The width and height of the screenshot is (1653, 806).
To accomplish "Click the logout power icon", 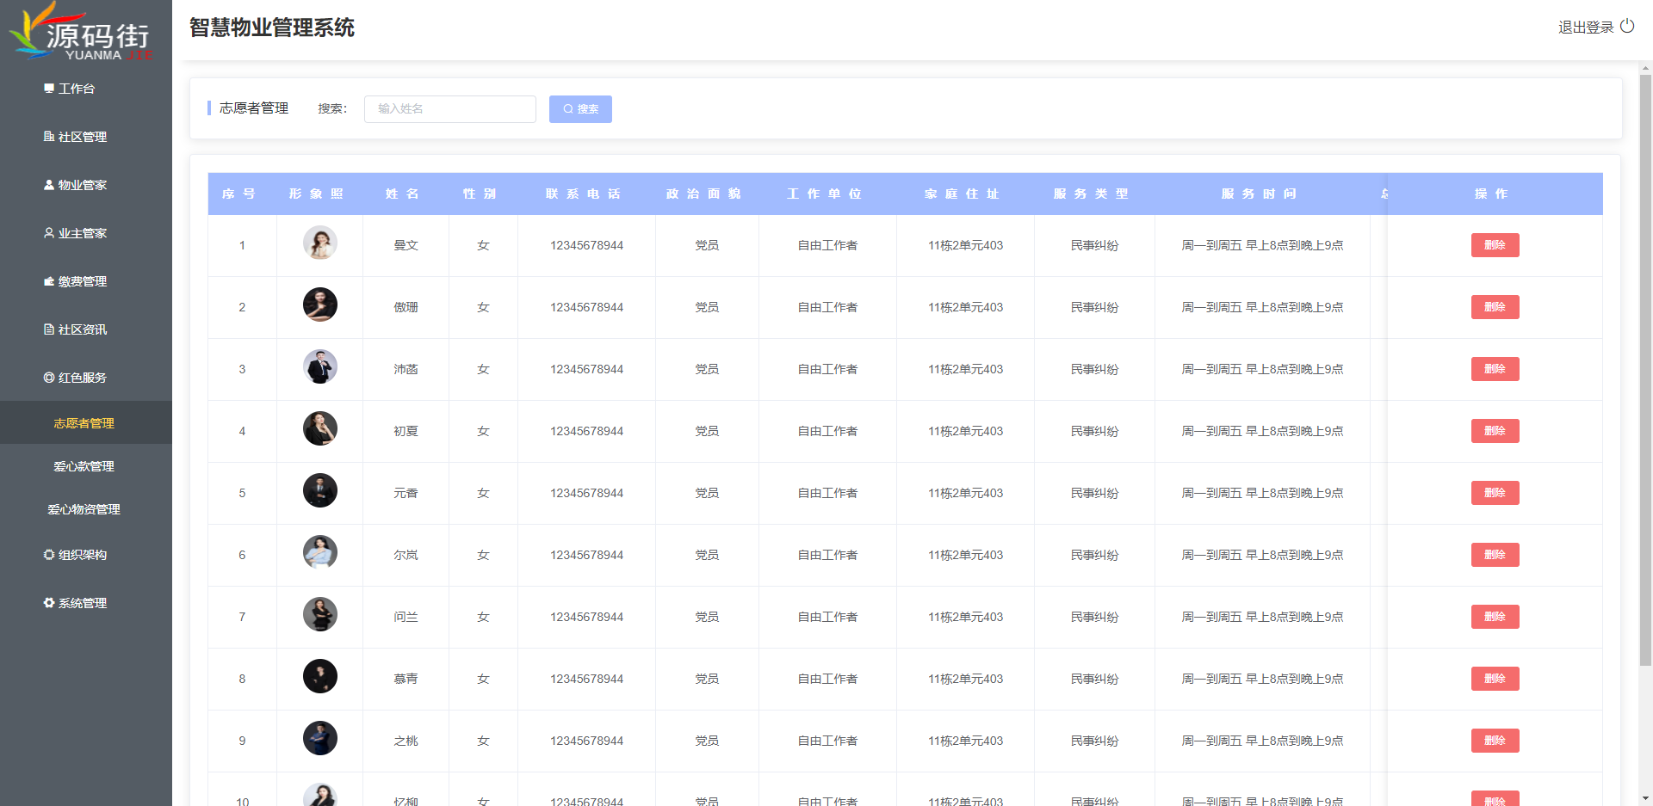I will [x=1627, y=26].
